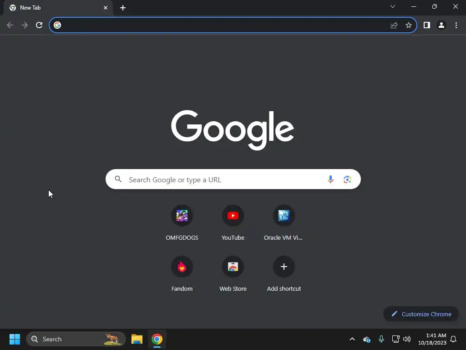Restore down the Chrome window

(x=434, y=6)
